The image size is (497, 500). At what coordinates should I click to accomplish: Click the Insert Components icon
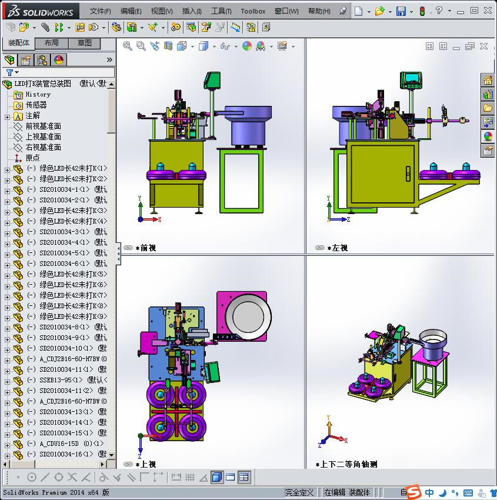[24, 28]
